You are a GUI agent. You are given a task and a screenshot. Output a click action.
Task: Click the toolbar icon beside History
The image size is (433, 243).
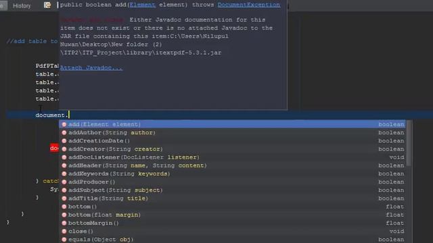tap(47, 5)
